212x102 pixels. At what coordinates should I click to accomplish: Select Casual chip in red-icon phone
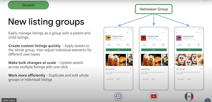153,79
